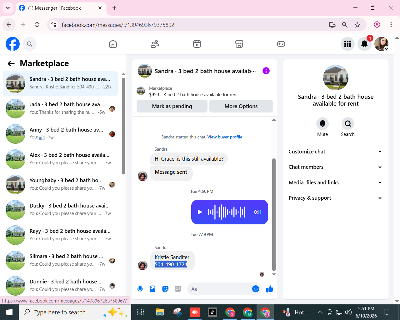Open the $950 listing link
Image resolution: width=400 pixels, height=320 pixels.
tap(193, 95)
